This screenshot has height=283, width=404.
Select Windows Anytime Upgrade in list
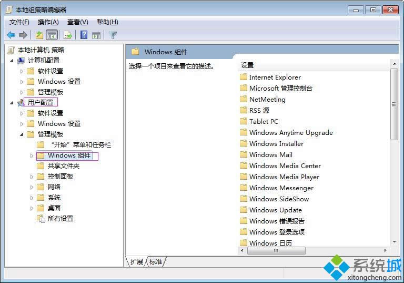point(291,133)
